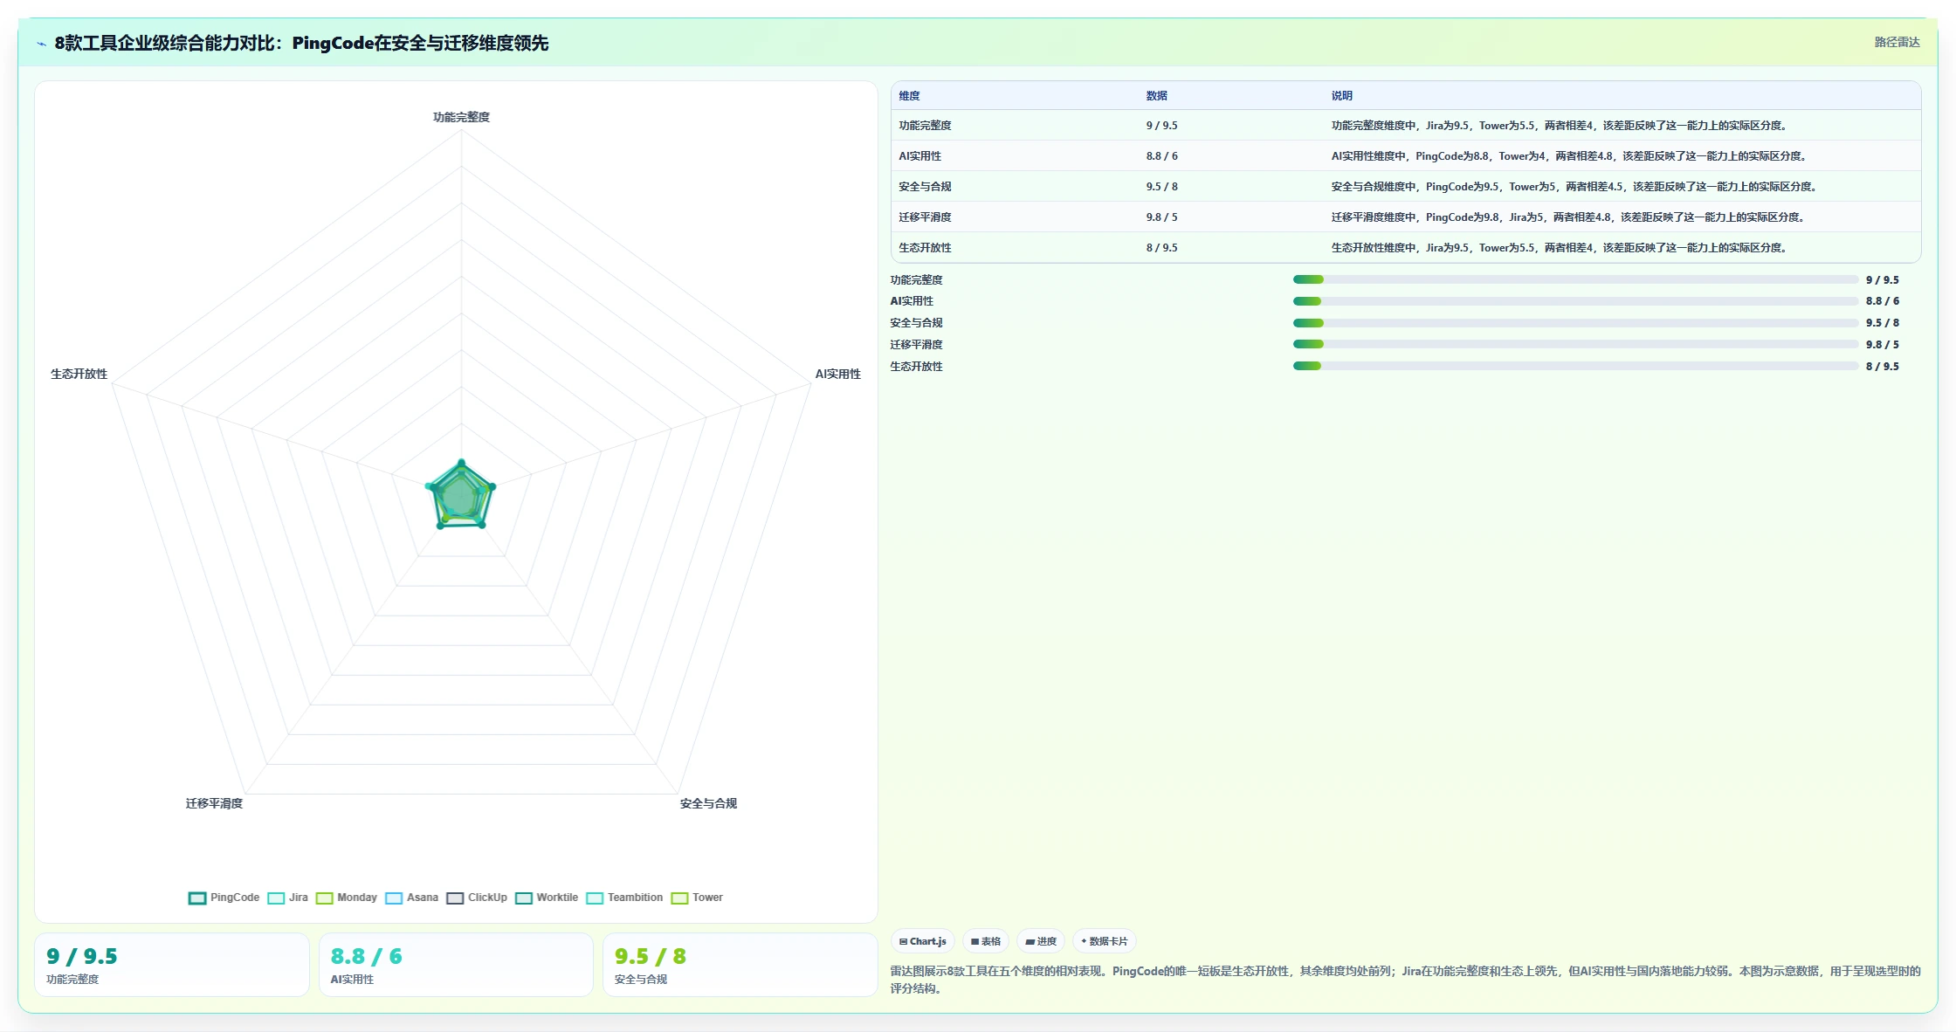
Task: Click the chart summary paragraph at bottom
Action: [x=1405, y=980]
